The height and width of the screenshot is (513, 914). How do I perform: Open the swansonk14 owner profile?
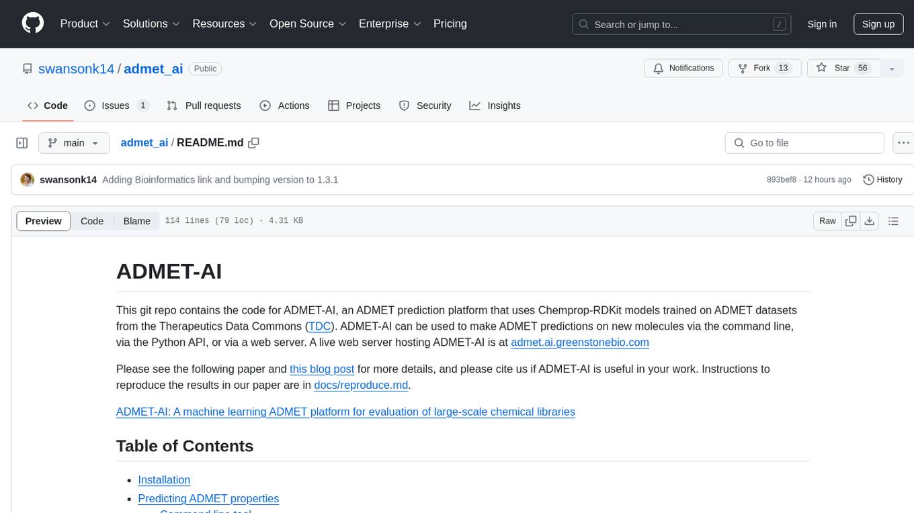pyautogui.click(x=77, y=68)
